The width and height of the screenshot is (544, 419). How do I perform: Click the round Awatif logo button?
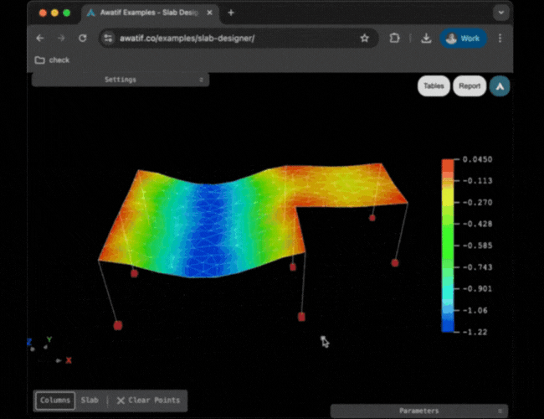coord(500,86)
